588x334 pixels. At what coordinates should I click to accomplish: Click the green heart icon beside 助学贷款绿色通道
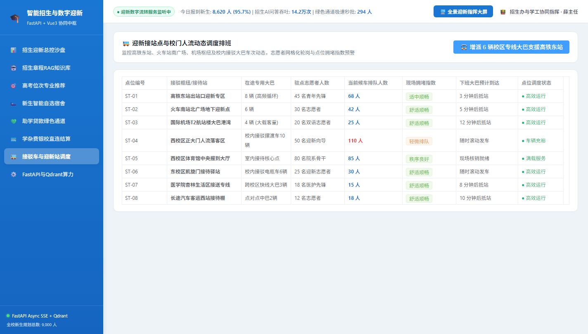click(x=14, y=121)
